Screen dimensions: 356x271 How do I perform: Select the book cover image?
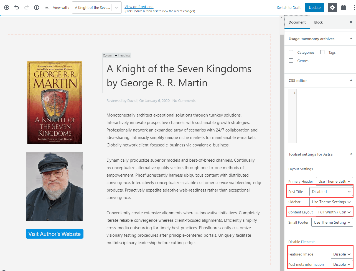pyautogui.click(x=55, y=102)
